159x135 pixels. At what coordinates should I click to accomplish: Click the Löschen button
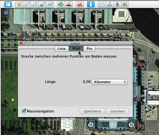click(x=118, y=111)
